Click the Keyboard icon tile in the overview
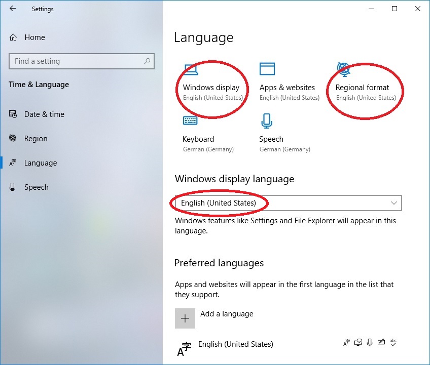 (x=190, y=120)
